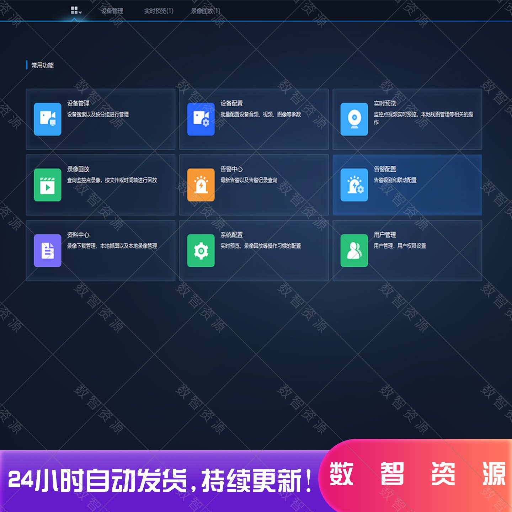
Task: Click the 实时预览 webcam icon
Action: [354, 119]
